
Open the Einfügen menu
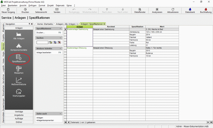(32, 5)
